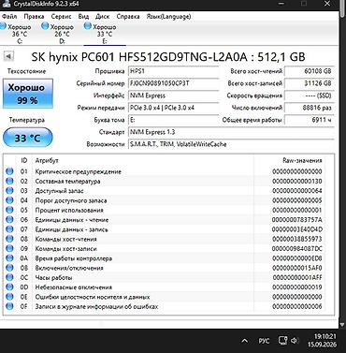Open the Файл menu
This screenshot has height=353, width=346.
pos(9,16)
